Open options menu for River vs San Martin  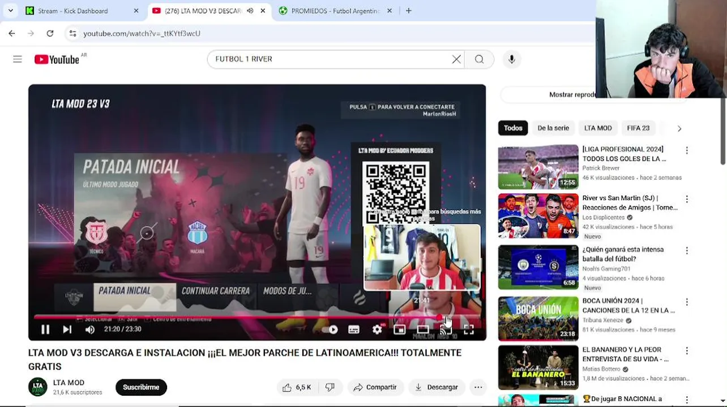(x=687, y=199)
